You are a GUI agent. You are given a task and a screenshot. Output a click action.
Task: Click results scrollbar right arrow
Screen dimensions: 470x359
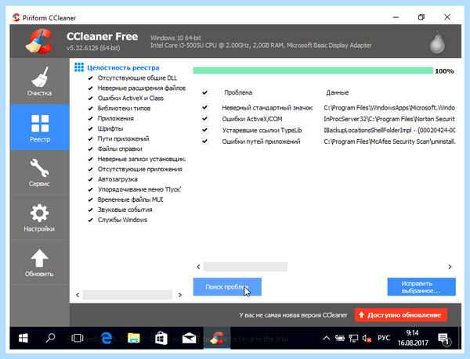(x=450, y=267)
